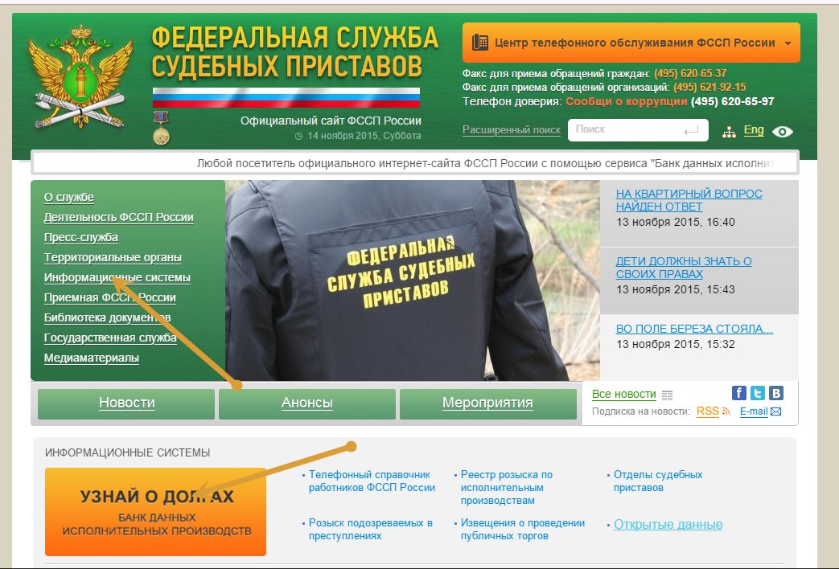Click the Официальный сайт ФССП России text
The height and width of the screenshot is (569, 839).
[x=331, y=121]
